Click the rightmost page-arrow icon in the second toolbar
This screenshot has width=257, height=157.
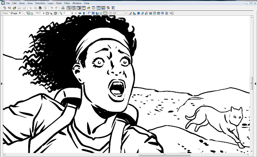tap(171, 13)
